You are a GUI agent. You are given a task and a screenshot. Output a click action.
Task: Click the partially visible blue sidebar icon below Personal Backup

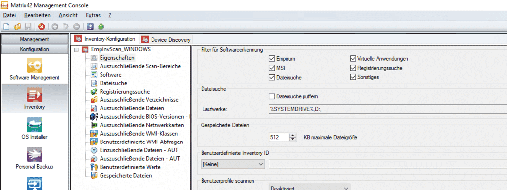click(x=35, y=183)
